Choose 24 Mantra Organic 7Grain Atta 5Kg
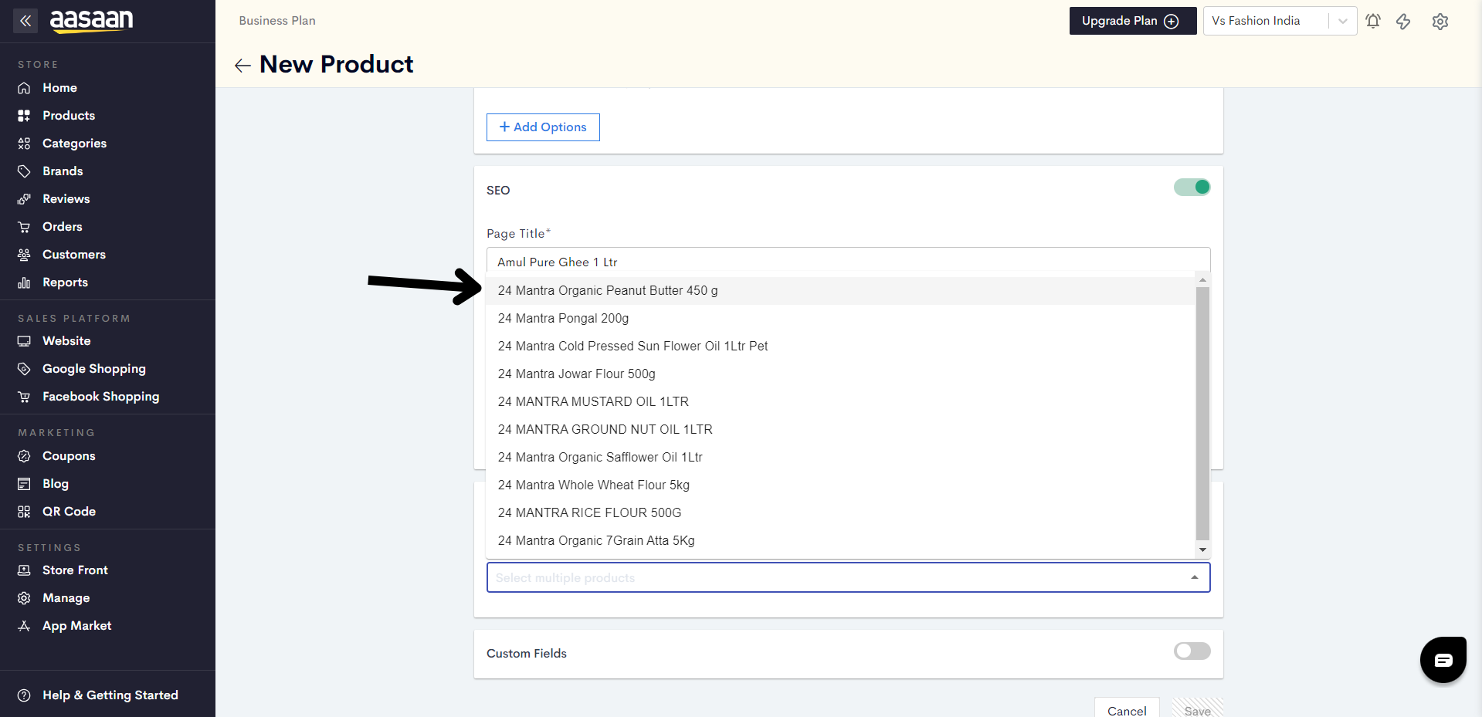The height and width of the screenshot is (717, 1482). [x=840, y=541]
